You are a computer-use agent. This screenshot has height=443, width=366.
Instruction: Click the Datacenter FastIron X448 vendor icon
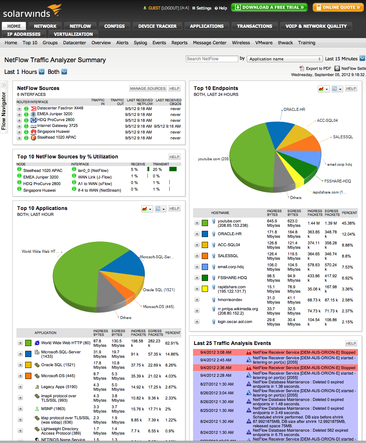click(34, 108)
